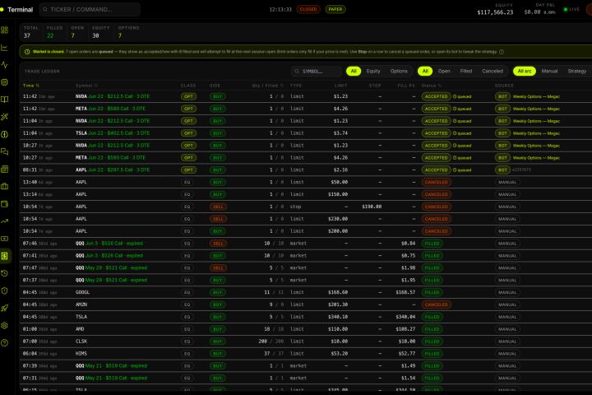
Task: Filter ledger to Equity orders
Action: coord(373,71)
